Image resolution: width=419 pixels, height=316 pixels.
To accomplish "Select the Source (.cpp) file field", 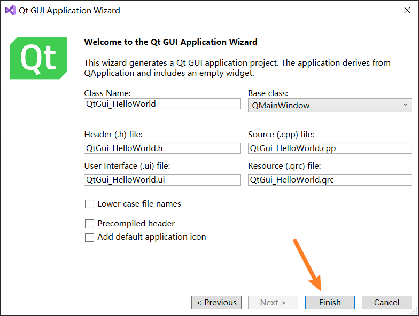I will [330, 148].
